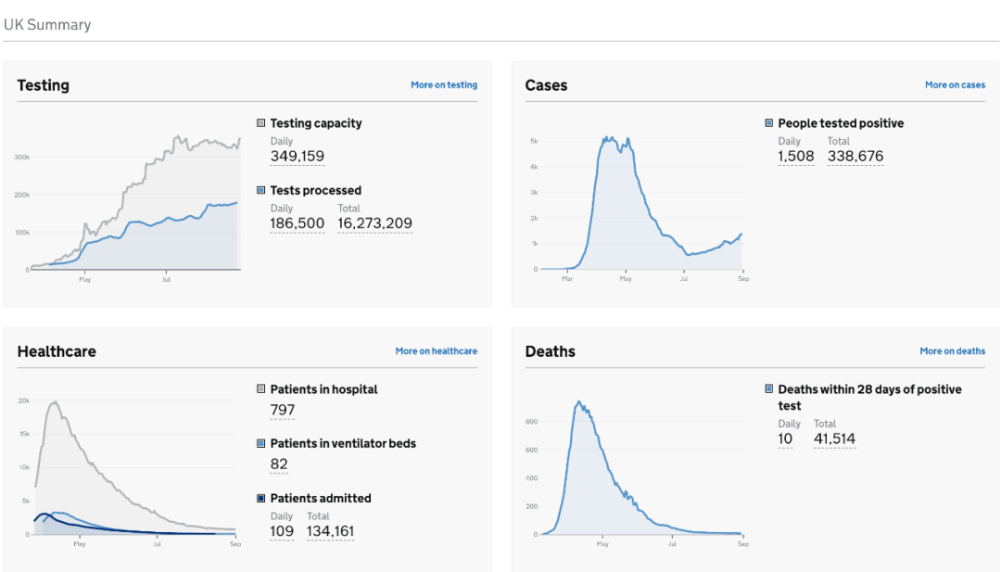Click the total cases value 338,676

point(855,157)
